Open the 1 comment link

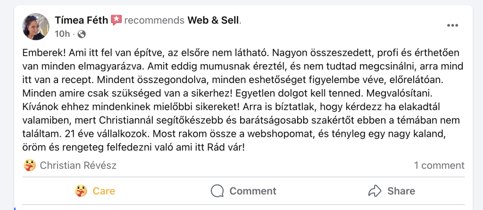439,166
